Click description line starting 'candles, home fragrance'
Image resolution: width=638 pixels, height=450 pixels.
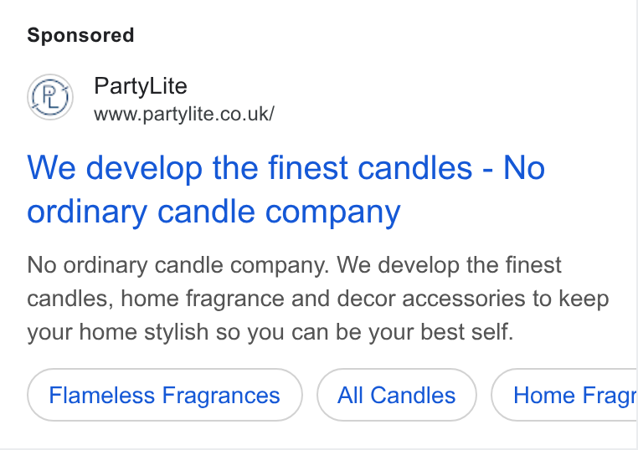(318, 299)
